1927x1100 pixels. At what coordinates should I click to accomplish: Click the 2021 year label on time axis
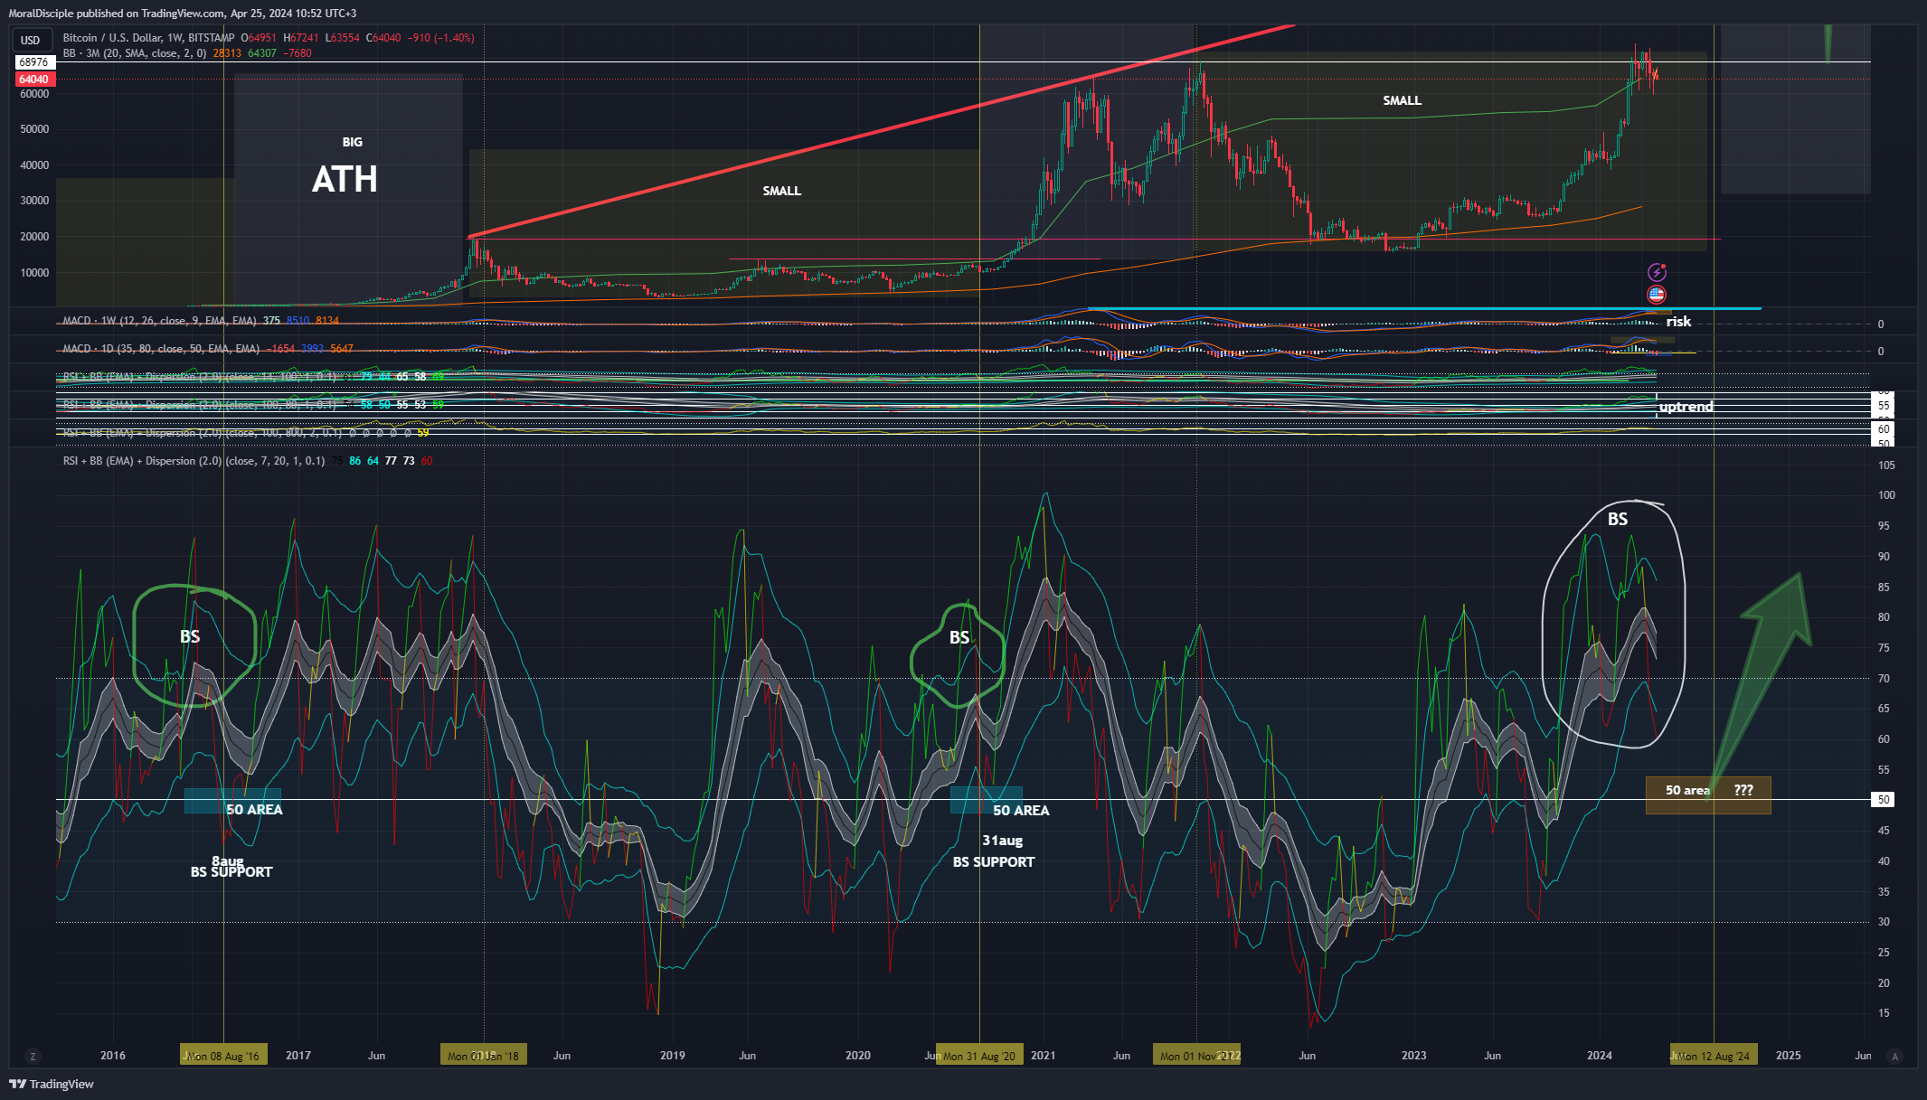tap(1043, 1056)
